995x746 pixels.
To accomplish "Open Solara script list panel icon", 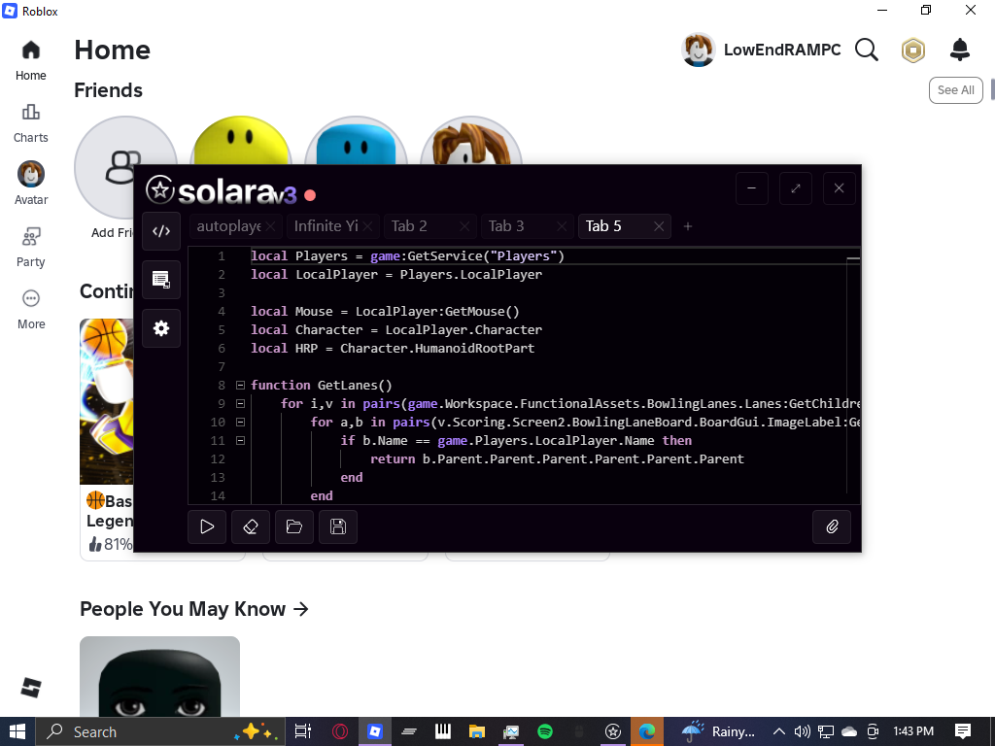I will tap(161, 280).
